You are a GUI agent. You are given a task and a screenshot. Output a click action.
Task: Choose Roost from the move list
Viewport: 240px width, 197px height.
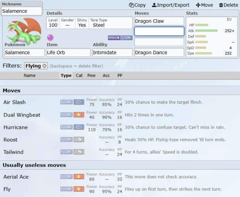tap(10, 140)
